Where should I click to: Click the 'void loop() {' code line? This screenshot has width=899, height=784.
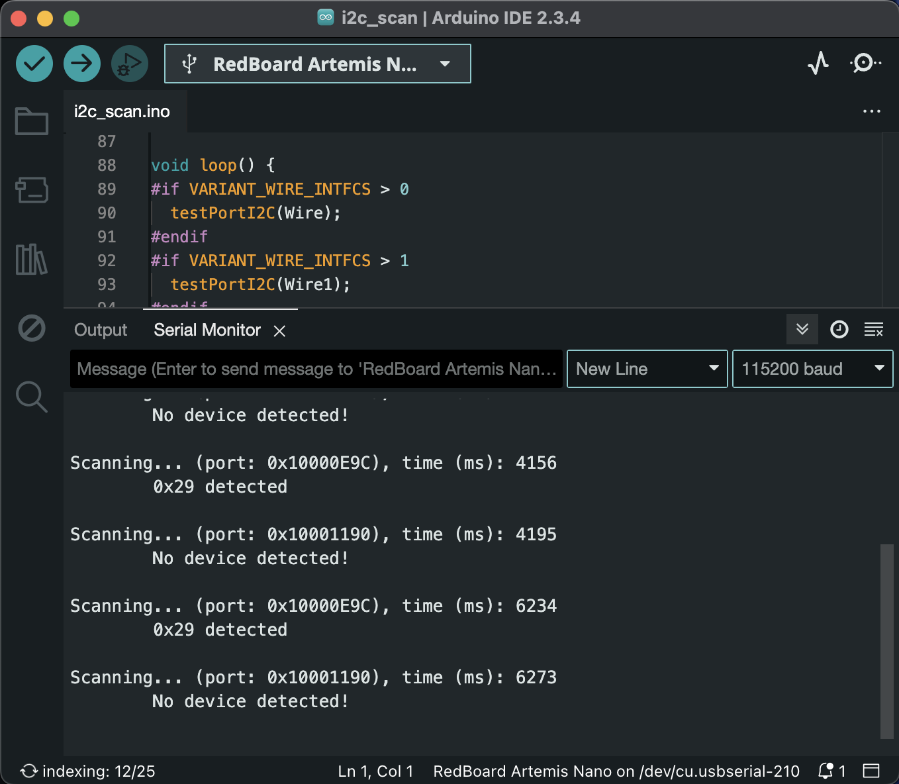pos(213,165)
